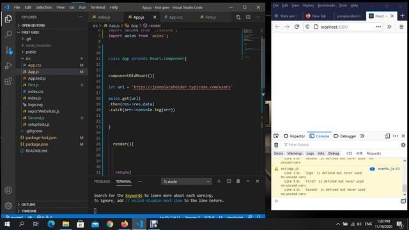Click the console output vertical scrollbar
The image size is (409, 230).
[x=405, y=178]
